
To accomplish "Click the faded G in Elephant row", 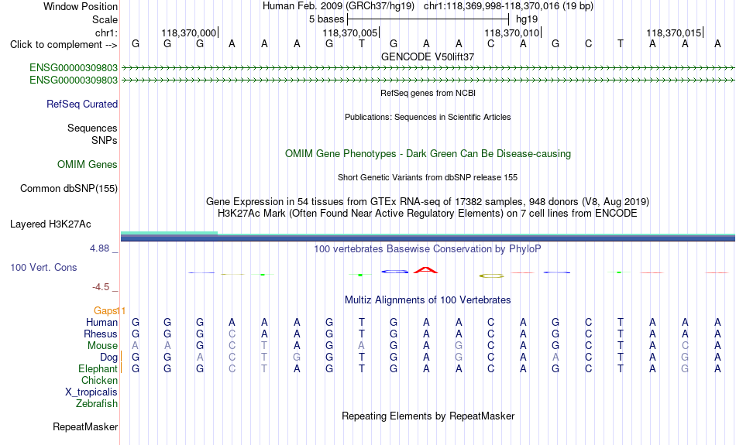I will [x=685, y=369].
